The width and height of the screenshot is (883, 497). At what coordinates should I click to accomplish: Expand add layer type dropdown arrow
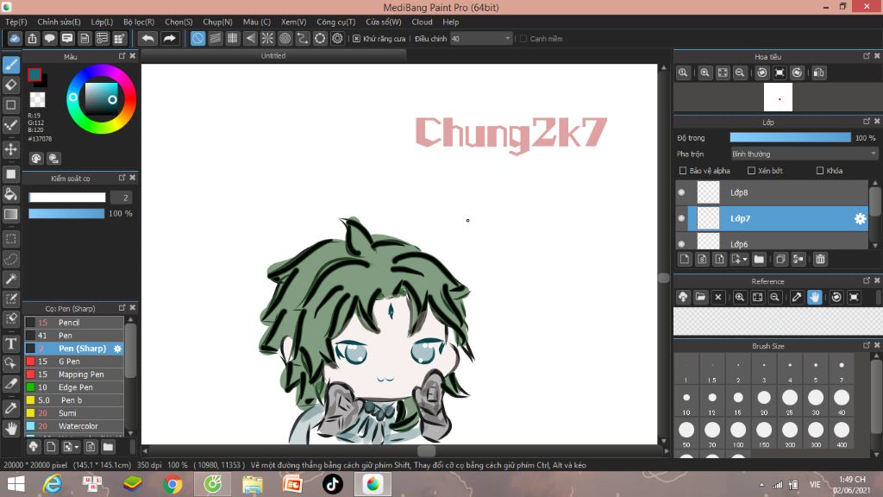pyautogui.click(x=744, y=259)
